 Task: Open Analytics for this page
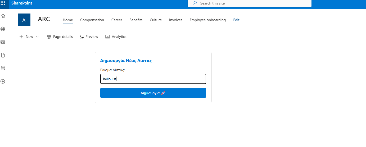[116, 37]
